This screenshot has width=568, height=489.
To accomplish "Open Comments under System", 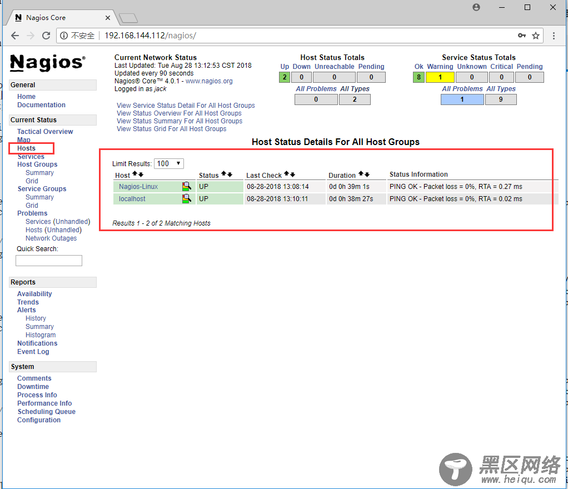I will pos(34,378).
